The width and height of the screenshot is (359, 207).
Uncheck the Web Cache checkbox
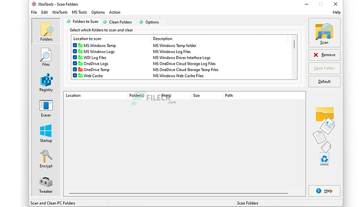click(75, 76)
